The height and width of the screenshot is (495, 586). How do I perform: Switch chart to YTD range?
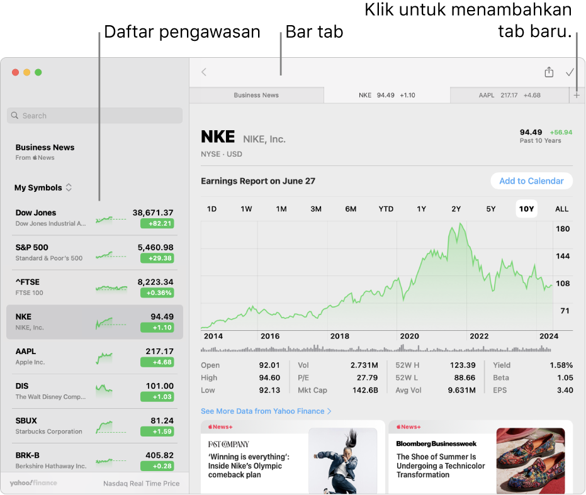[386, 209]
